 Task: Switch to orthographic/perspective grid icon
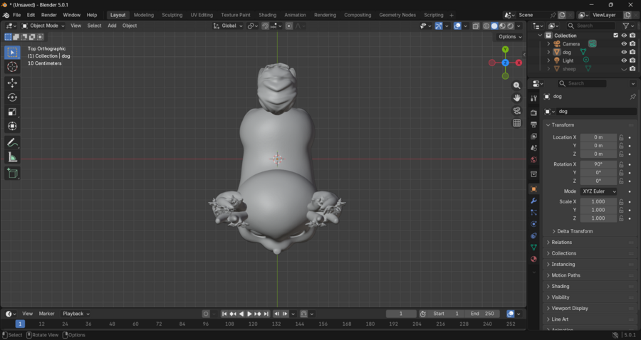(517, 123)
